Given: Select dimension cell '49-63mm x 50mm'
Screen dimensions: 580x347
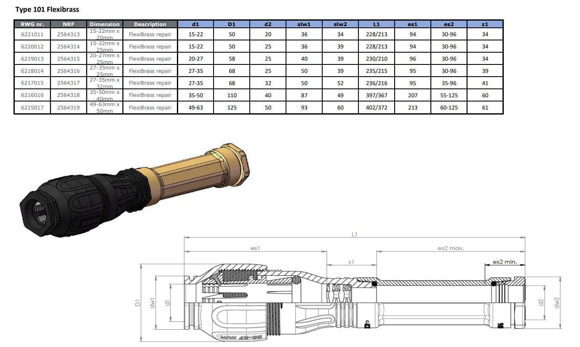Looking at the screenshot, I should coord(104,107).
